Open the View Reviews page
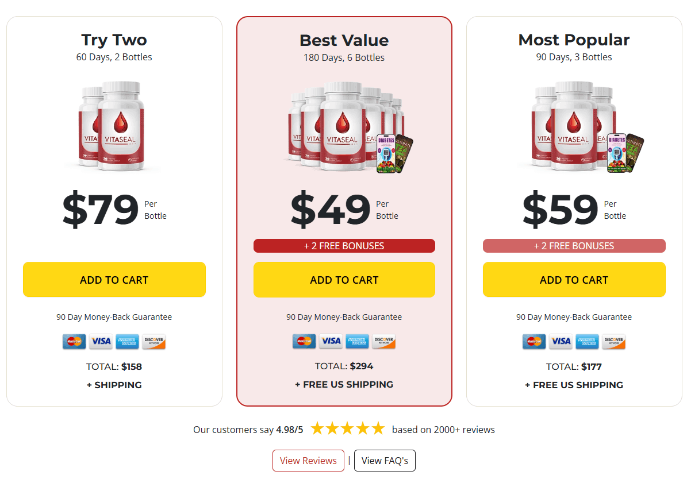687x487 pixels. (308, 461)
